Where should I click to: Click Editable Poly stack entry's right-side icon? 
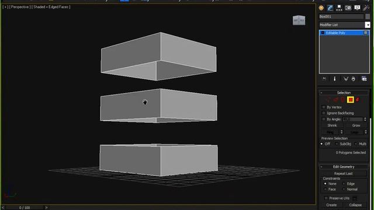tap(366, 33)
